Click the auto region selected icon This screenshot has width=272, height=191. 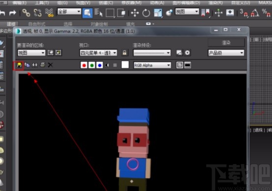(58, 52)
